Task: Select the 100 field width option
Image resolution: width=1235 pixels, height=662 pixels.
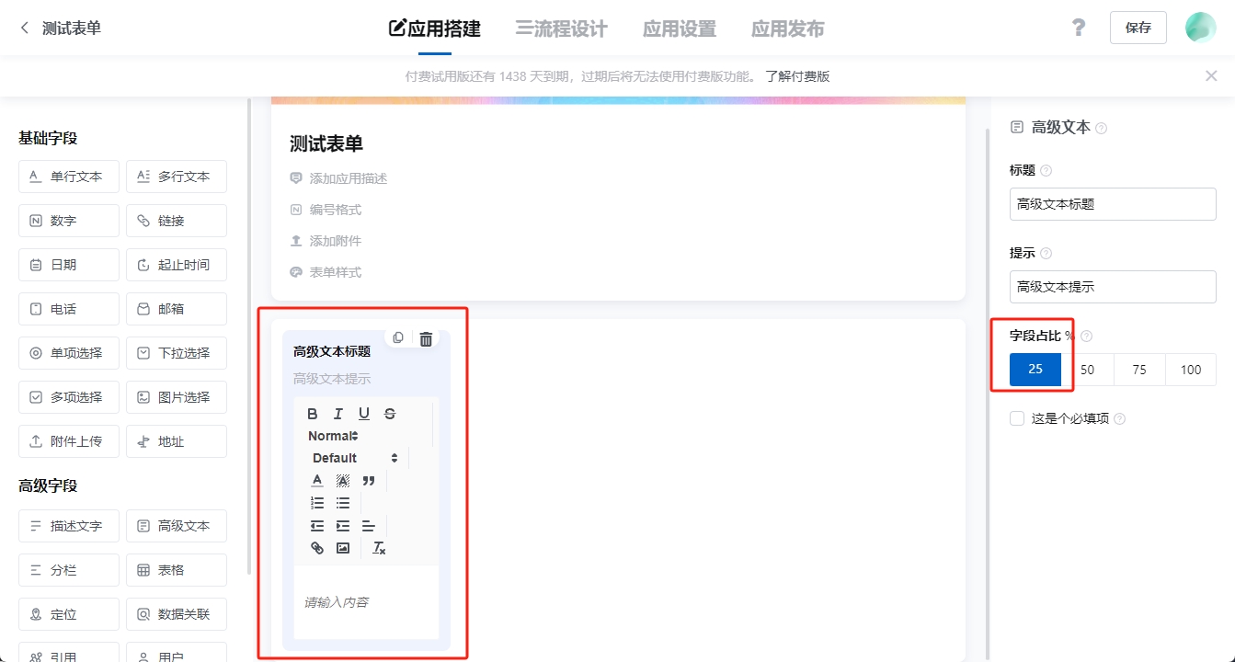Action: coord(1191,370)
